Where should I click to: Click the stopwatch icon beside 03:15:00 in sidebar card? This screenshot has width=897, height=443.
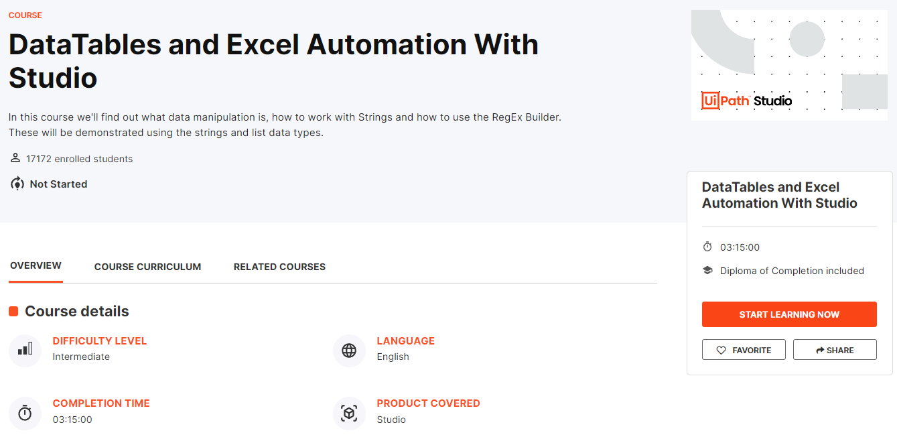707,247
